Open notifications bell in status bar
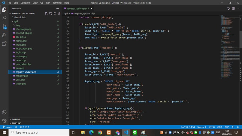Viewport: 242px width, 136px height. click(238, 127)
